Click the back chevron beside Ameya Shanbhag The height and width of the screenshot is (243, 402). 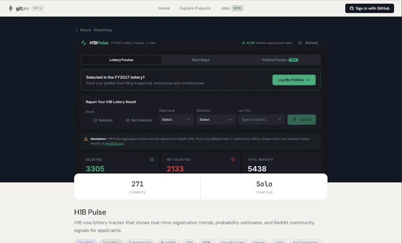[x=76, y=30]
